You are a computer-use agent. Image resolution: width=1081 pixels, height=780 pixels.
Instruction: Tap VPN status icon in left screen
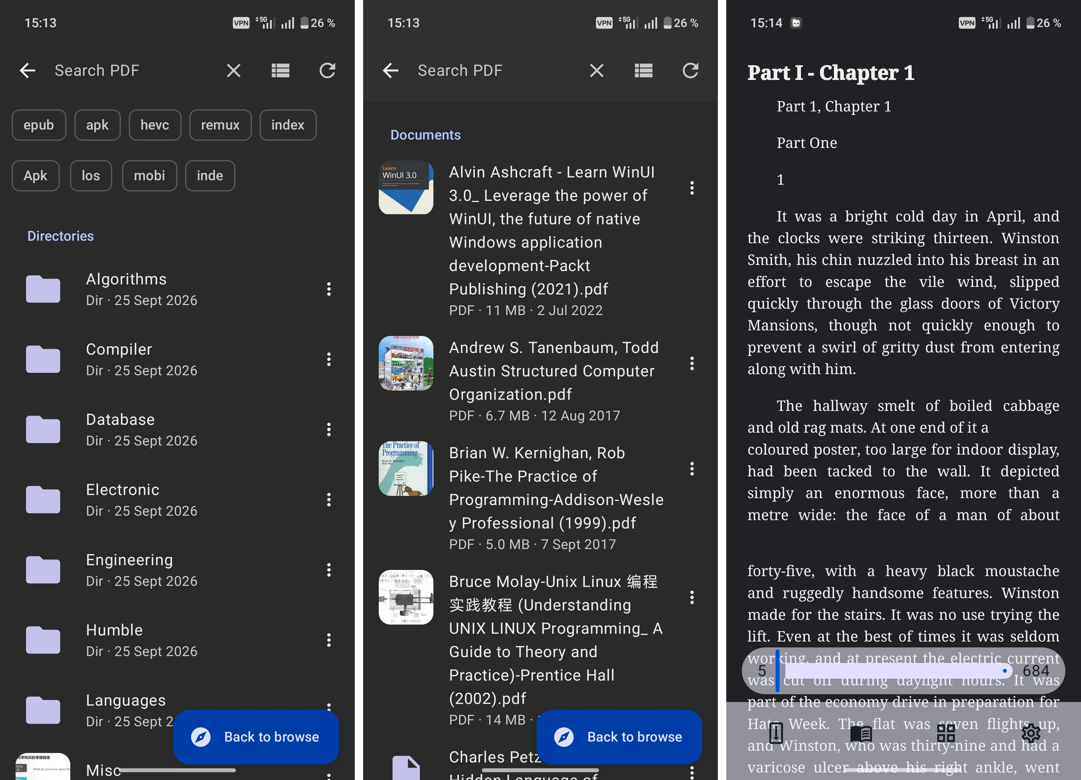241,23
